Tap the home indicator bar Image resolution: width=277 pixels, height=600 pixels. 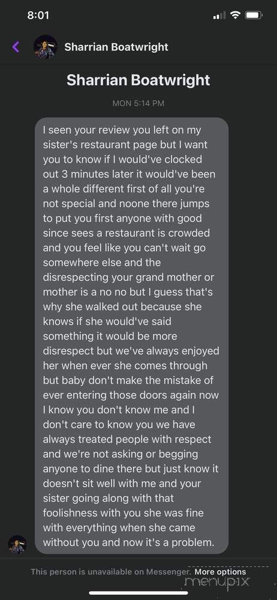(x=138, y=593)
